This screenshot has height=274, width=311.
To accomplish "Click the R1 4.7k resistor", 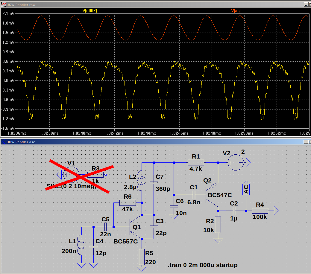I will point(196,163).
